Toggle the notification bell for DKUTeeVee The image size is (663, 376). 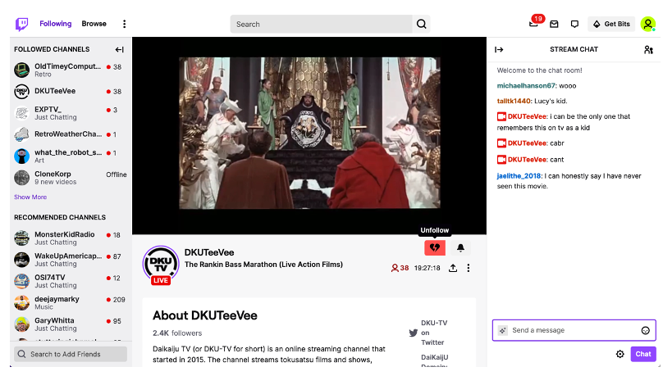pos(460,247)
